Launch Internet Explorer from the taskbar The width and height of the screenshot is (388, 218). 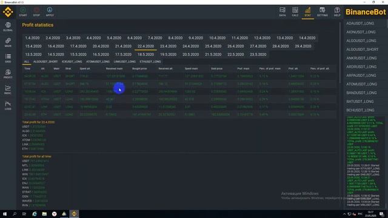click(35, 214)
